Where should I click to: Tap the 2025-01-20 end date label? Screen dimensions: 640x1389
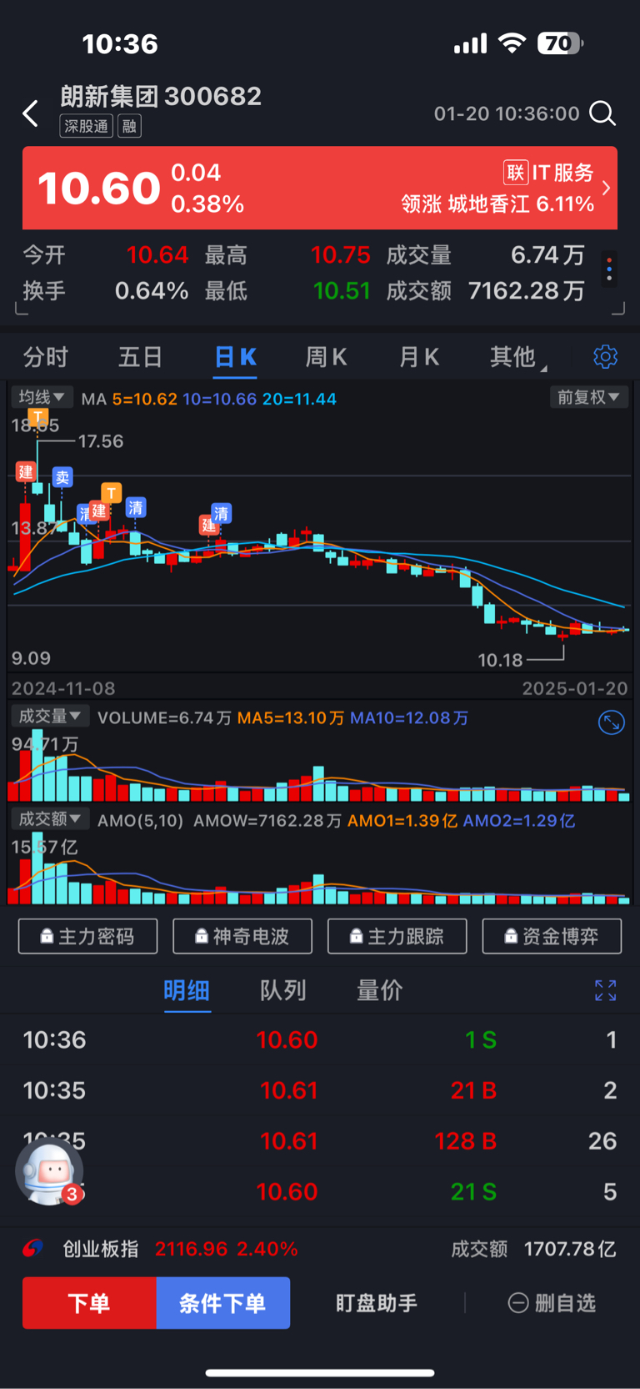(x=575, y=688)
